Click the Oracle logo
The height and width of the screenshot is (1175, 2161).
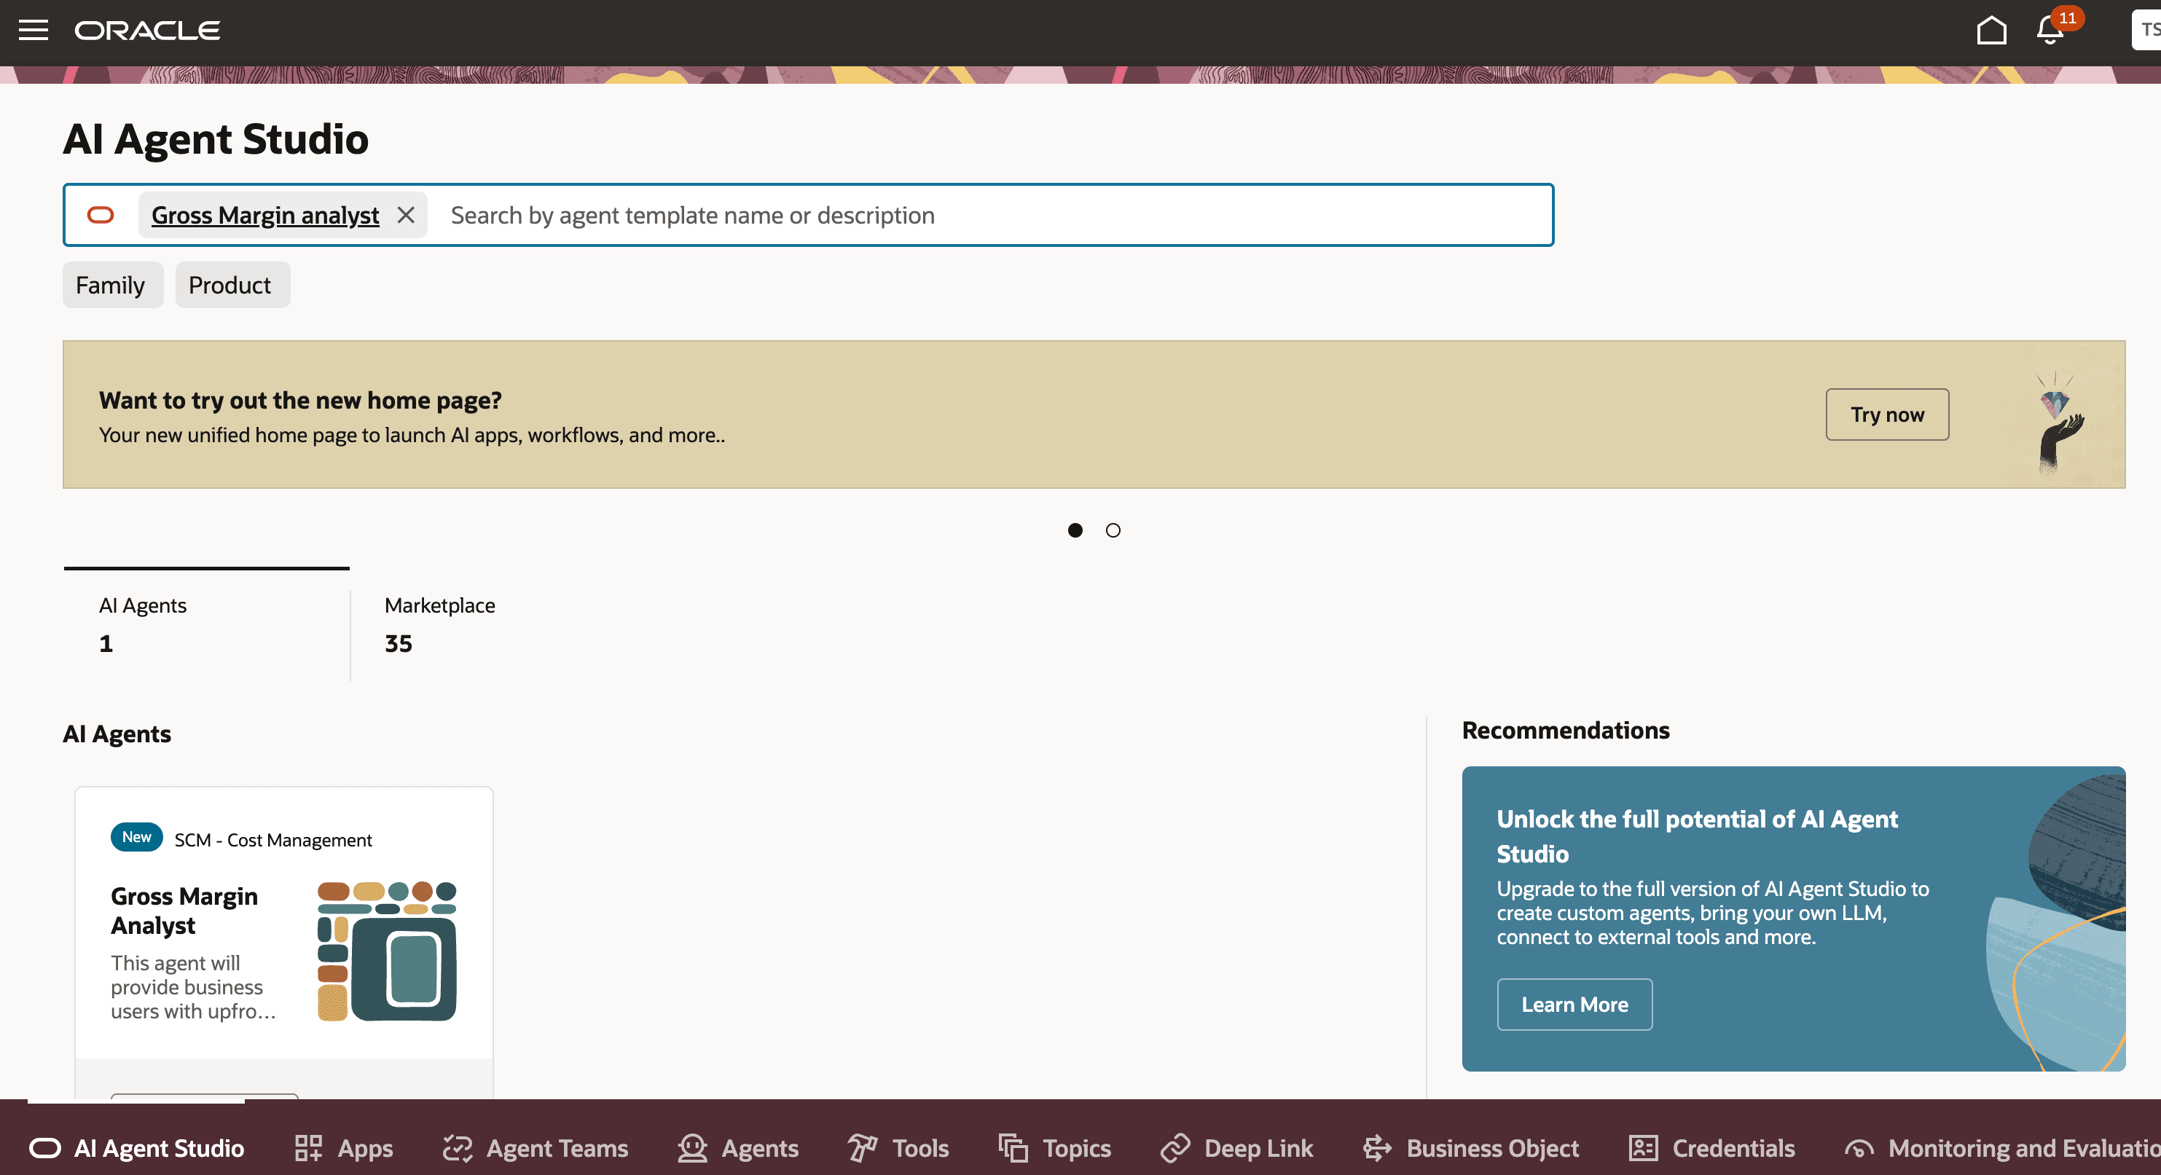pos(148,30)
